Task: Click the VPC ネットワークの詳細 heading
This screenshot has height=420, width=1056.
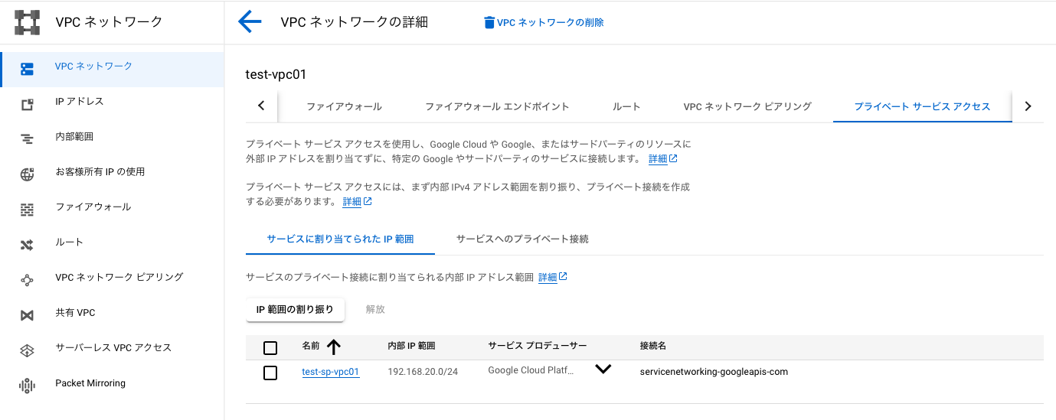Action: 355,22
